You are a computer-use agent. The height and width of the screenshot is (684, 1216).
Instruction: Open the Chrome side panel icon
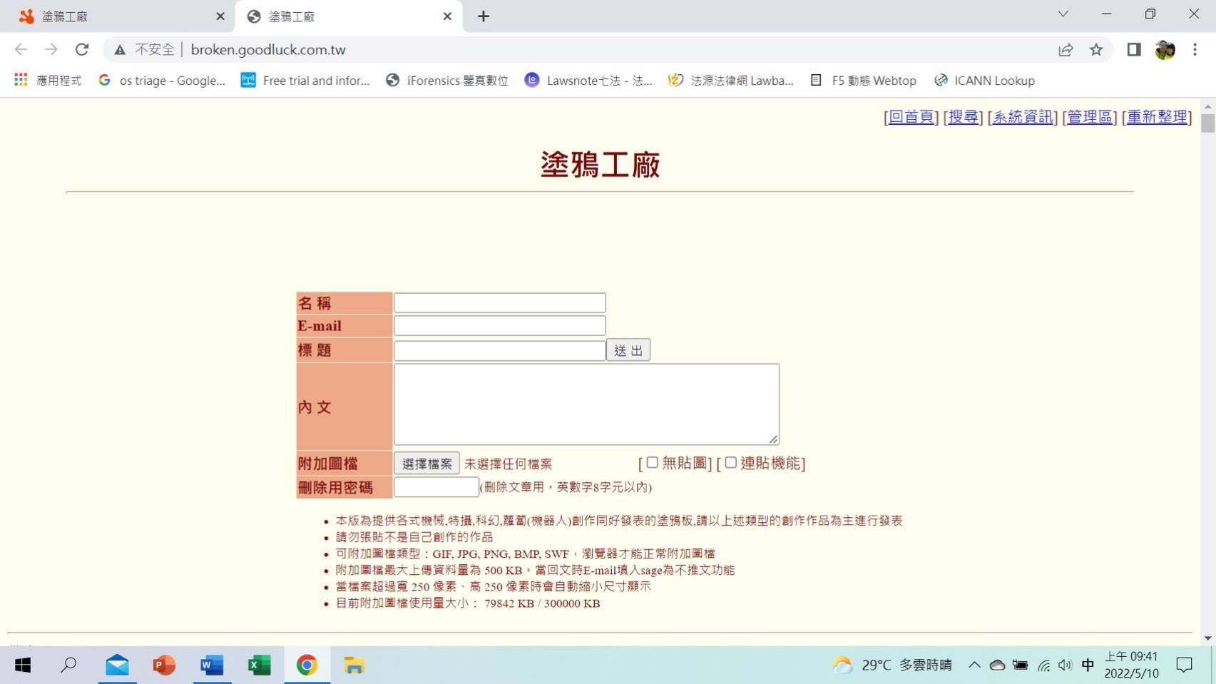1133,49
